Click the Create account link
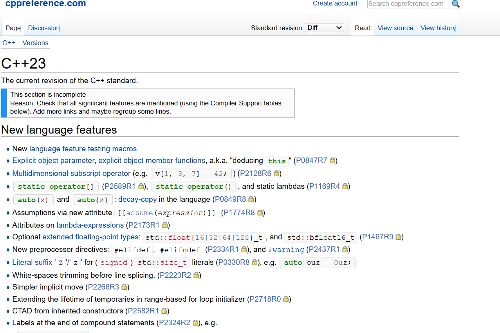The height and width of the screenshot is (333, 500). [x=335, y=4]
